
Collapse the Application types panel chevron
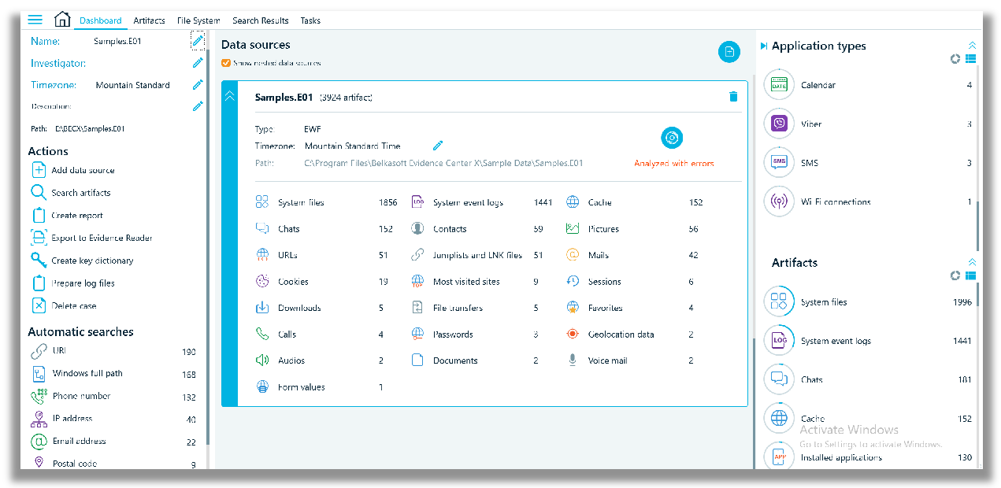972,46
